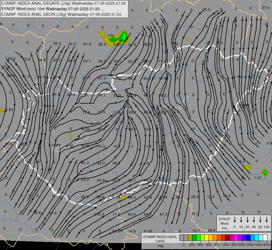Click the 50.6 SBCIN value
The image size is (272, 250).
(x=57, y=44)
